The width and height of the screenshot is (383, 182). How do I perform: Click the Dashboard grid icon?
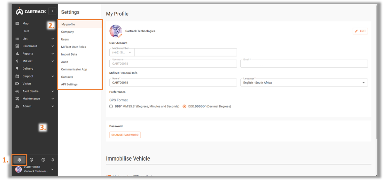(17, 46)
